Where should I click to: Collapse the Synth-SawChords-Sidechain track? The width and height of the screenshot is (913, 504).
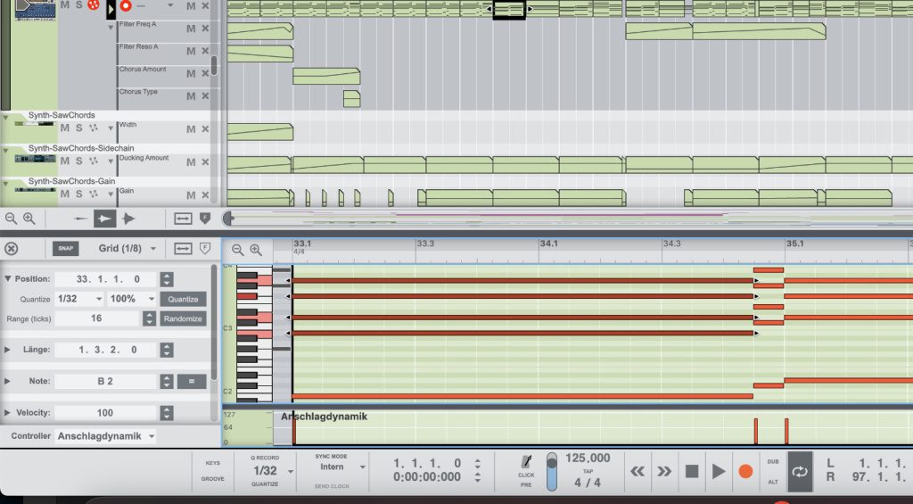(6, 151)
